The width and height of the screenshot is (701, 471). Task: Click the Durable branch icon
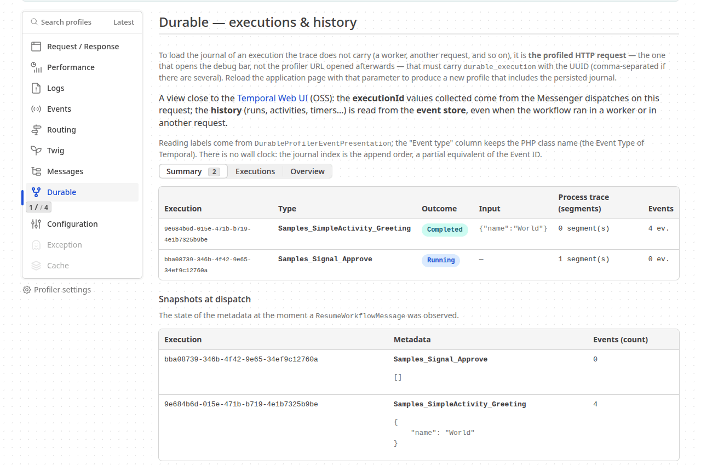36,192
